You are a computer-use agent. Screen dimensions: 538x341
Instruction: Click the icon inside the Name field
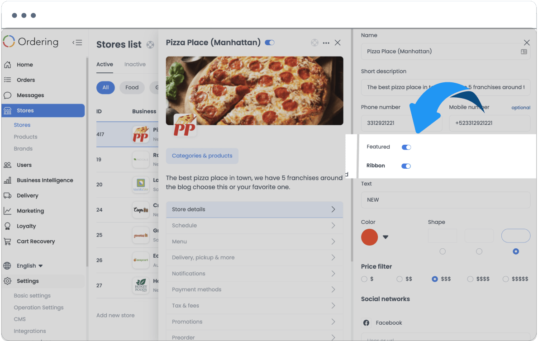point(524,52)
